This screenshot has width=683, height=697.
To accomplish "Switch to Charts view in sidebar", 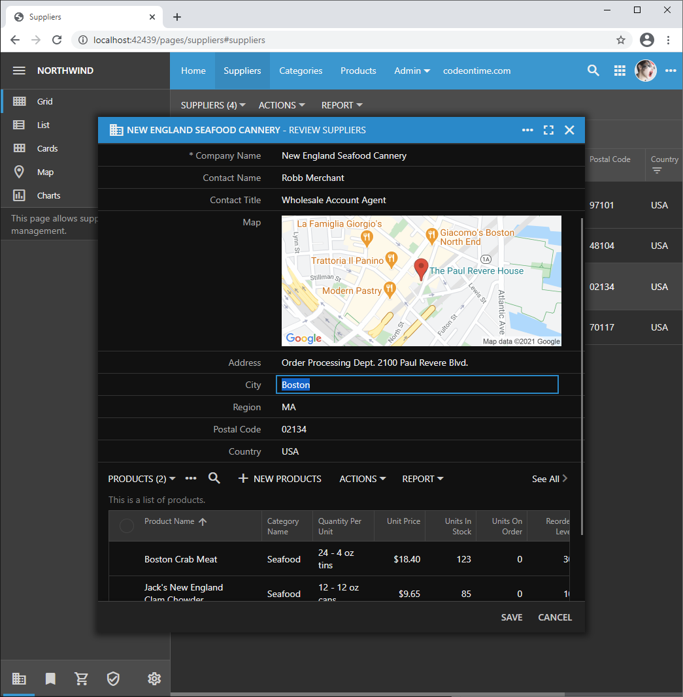I will (48, 195).
